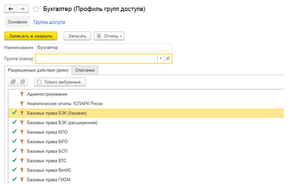The image size is (292, 184).
Task: Select the Базовые права БЗК (базовая) row
Action: (146, 113)
